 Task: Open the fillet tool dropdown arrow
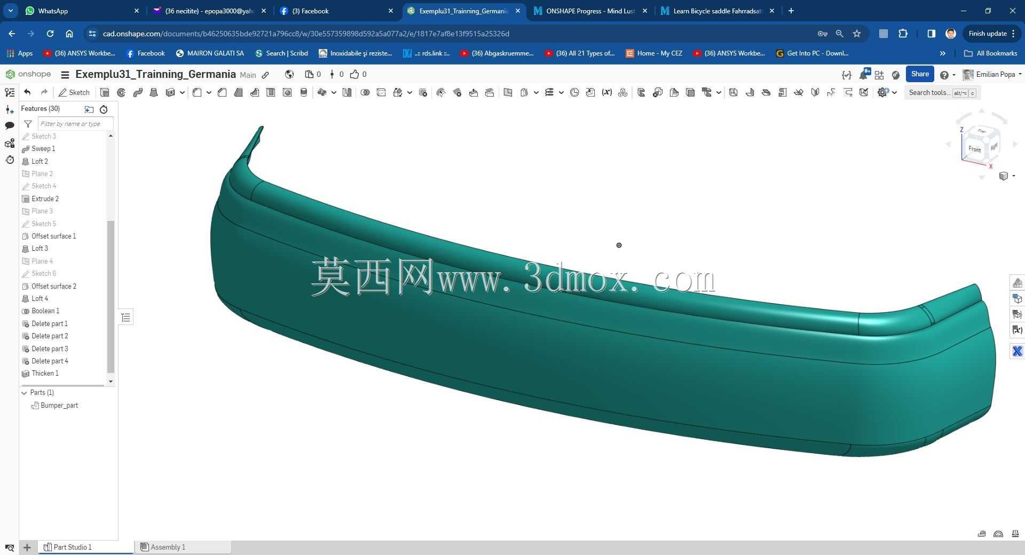click(209, 92)
